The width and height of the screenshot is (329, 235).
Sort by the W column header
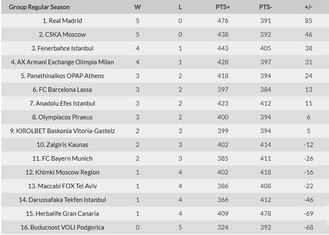[137, 7]
